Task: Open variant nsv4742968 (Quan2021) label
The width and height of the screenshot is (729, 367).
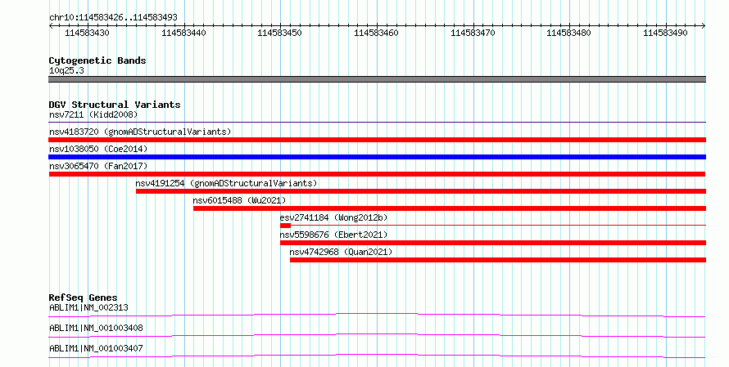Action: [x=341, y=252]
